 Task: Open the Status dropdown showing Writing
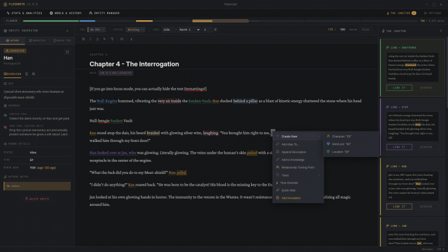pyautogui.click(x=135, y=30)
